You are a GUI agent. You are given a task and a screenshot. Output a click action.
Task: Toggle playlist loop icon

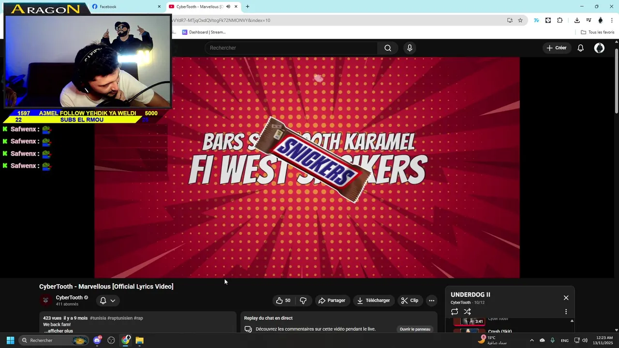tap(455, 312)
